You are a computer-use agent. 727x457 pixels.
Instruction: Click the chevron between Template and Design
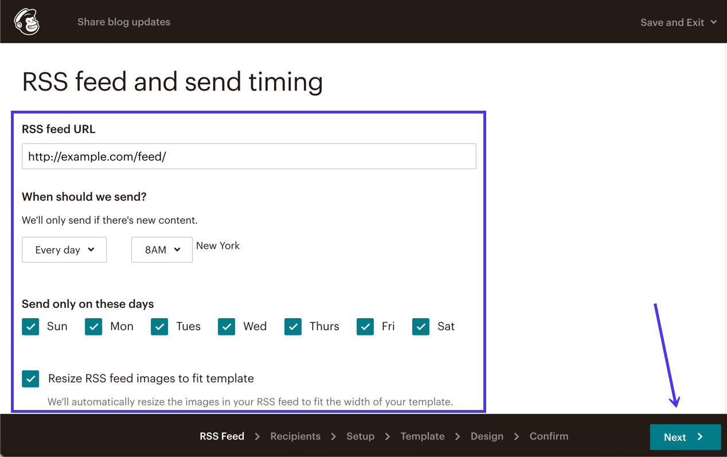458,436
